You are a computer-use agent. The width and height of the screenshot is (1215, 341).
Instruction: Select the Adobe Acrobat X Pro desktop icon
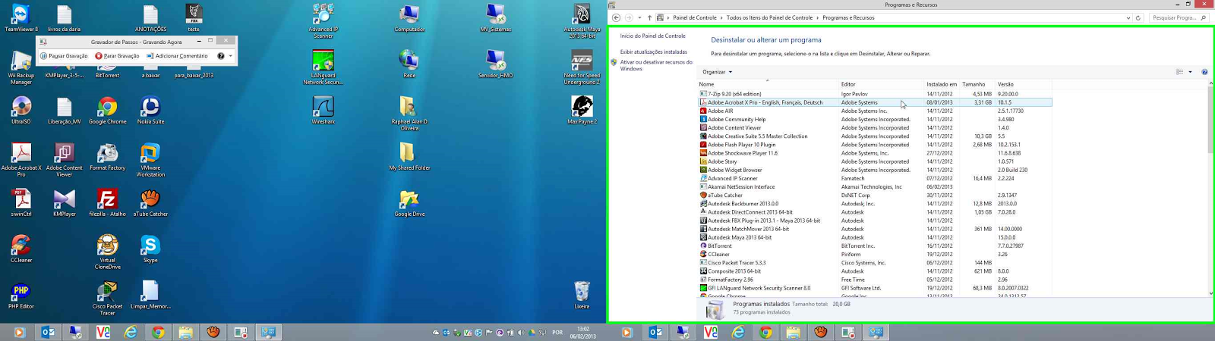point(21,161)
